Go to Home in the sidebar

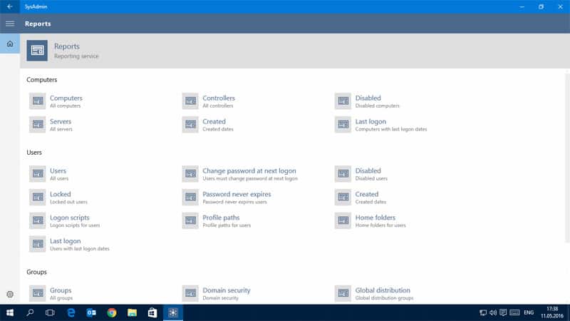(10, 44)
